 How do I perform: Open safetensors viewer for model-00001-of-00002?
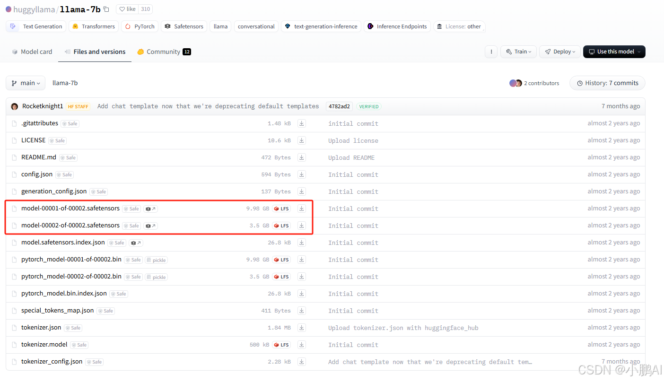150,208
